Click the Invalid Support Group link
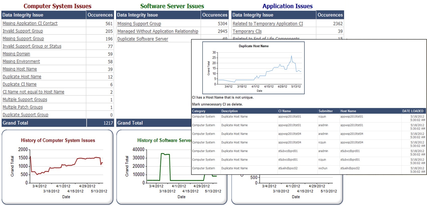This screenshot has height=206, width=427. 23,31
